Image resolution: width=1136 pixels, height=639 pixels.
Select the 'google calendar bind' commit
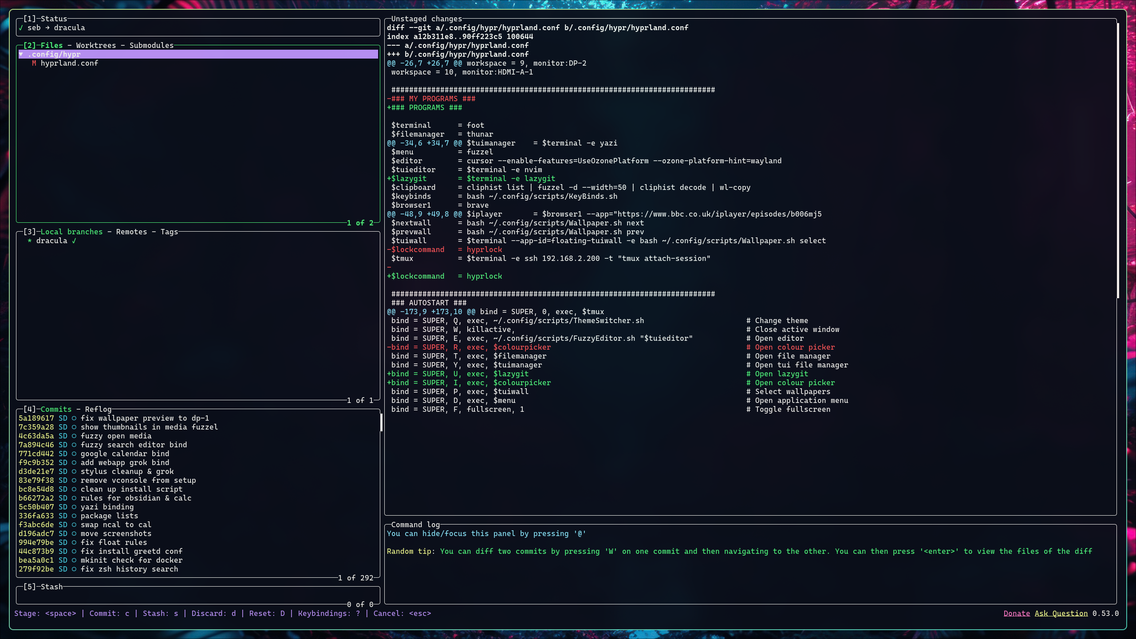click(125, 454)
